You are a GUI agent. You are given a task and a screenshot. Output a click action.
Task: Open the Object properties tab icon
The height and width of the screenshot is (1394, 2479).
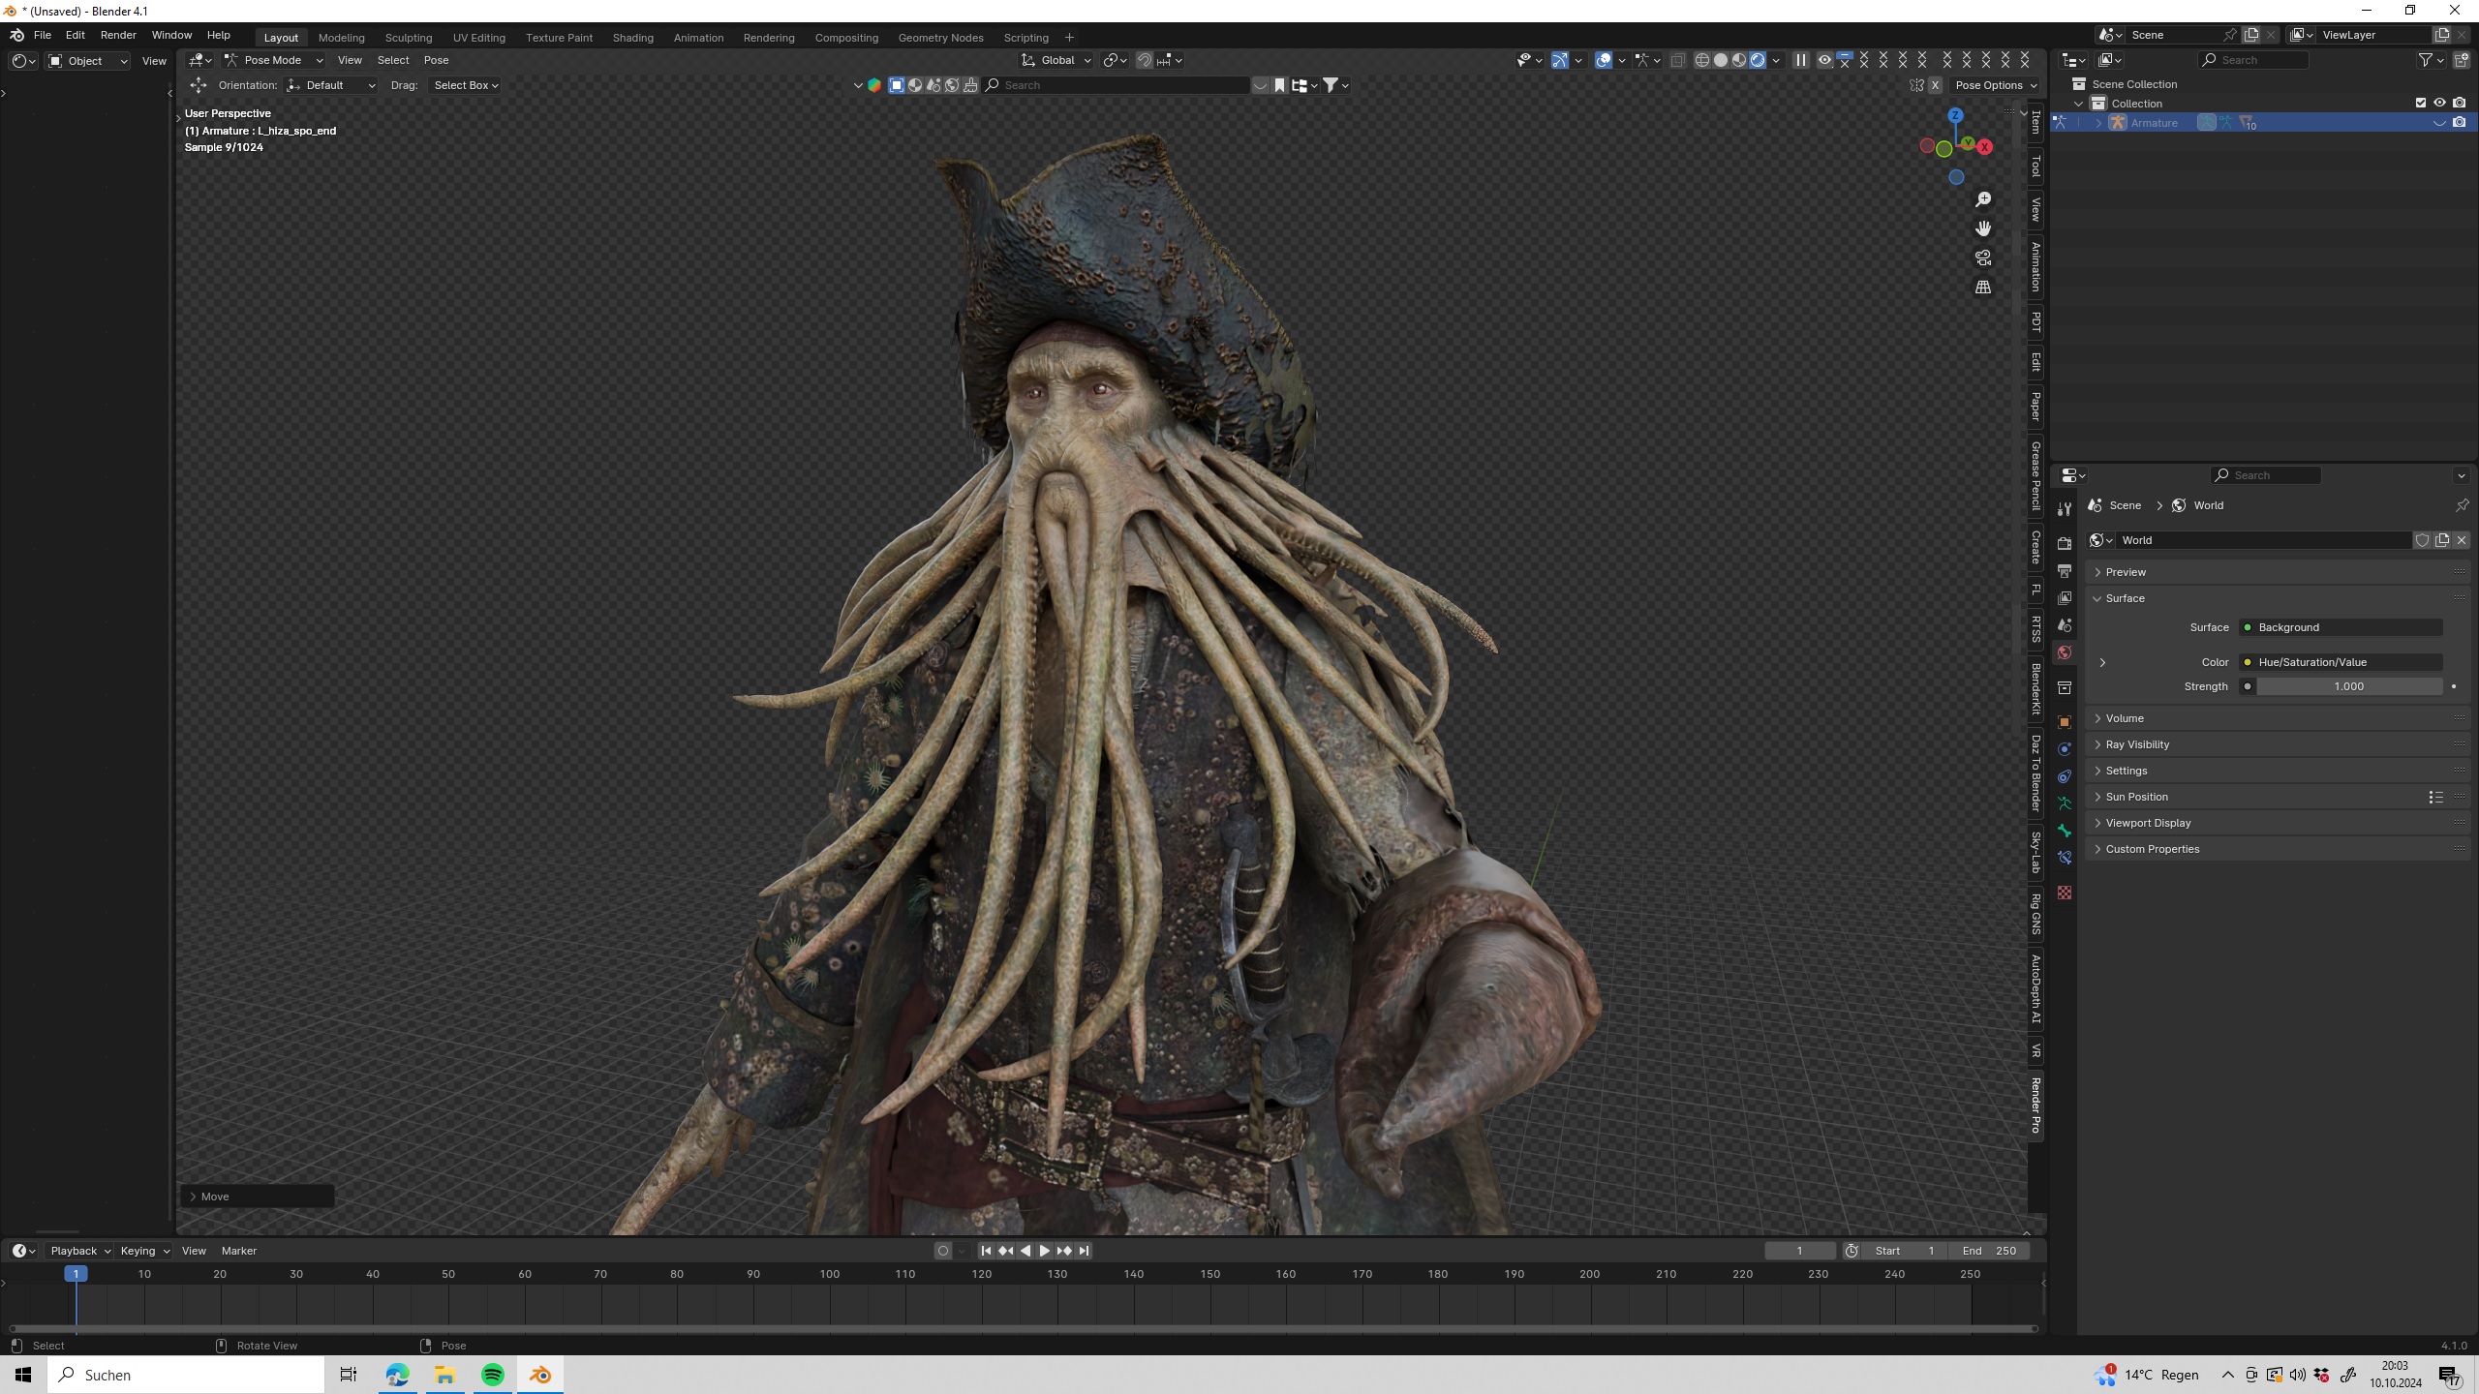[2065, 722]
